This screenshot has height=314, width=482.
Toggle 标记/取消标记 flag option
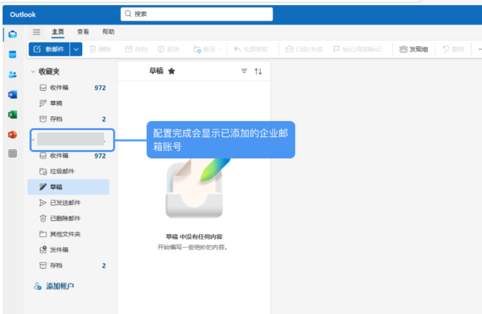[358, 49]
